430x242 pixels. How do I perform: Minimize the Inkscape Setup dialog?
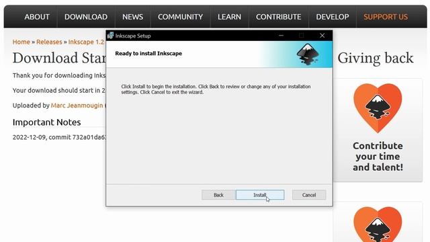pos(281,36)
